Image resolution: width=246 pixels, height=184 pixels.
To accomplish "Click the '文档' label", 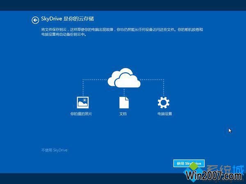I will pos(123,114).
